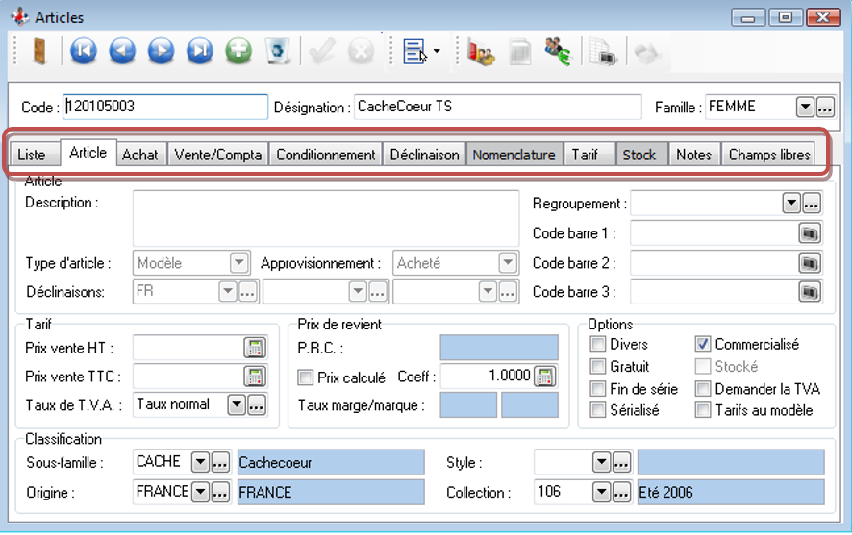Go to the first article record
Screen dimensions: 852x535
[84, 51]
